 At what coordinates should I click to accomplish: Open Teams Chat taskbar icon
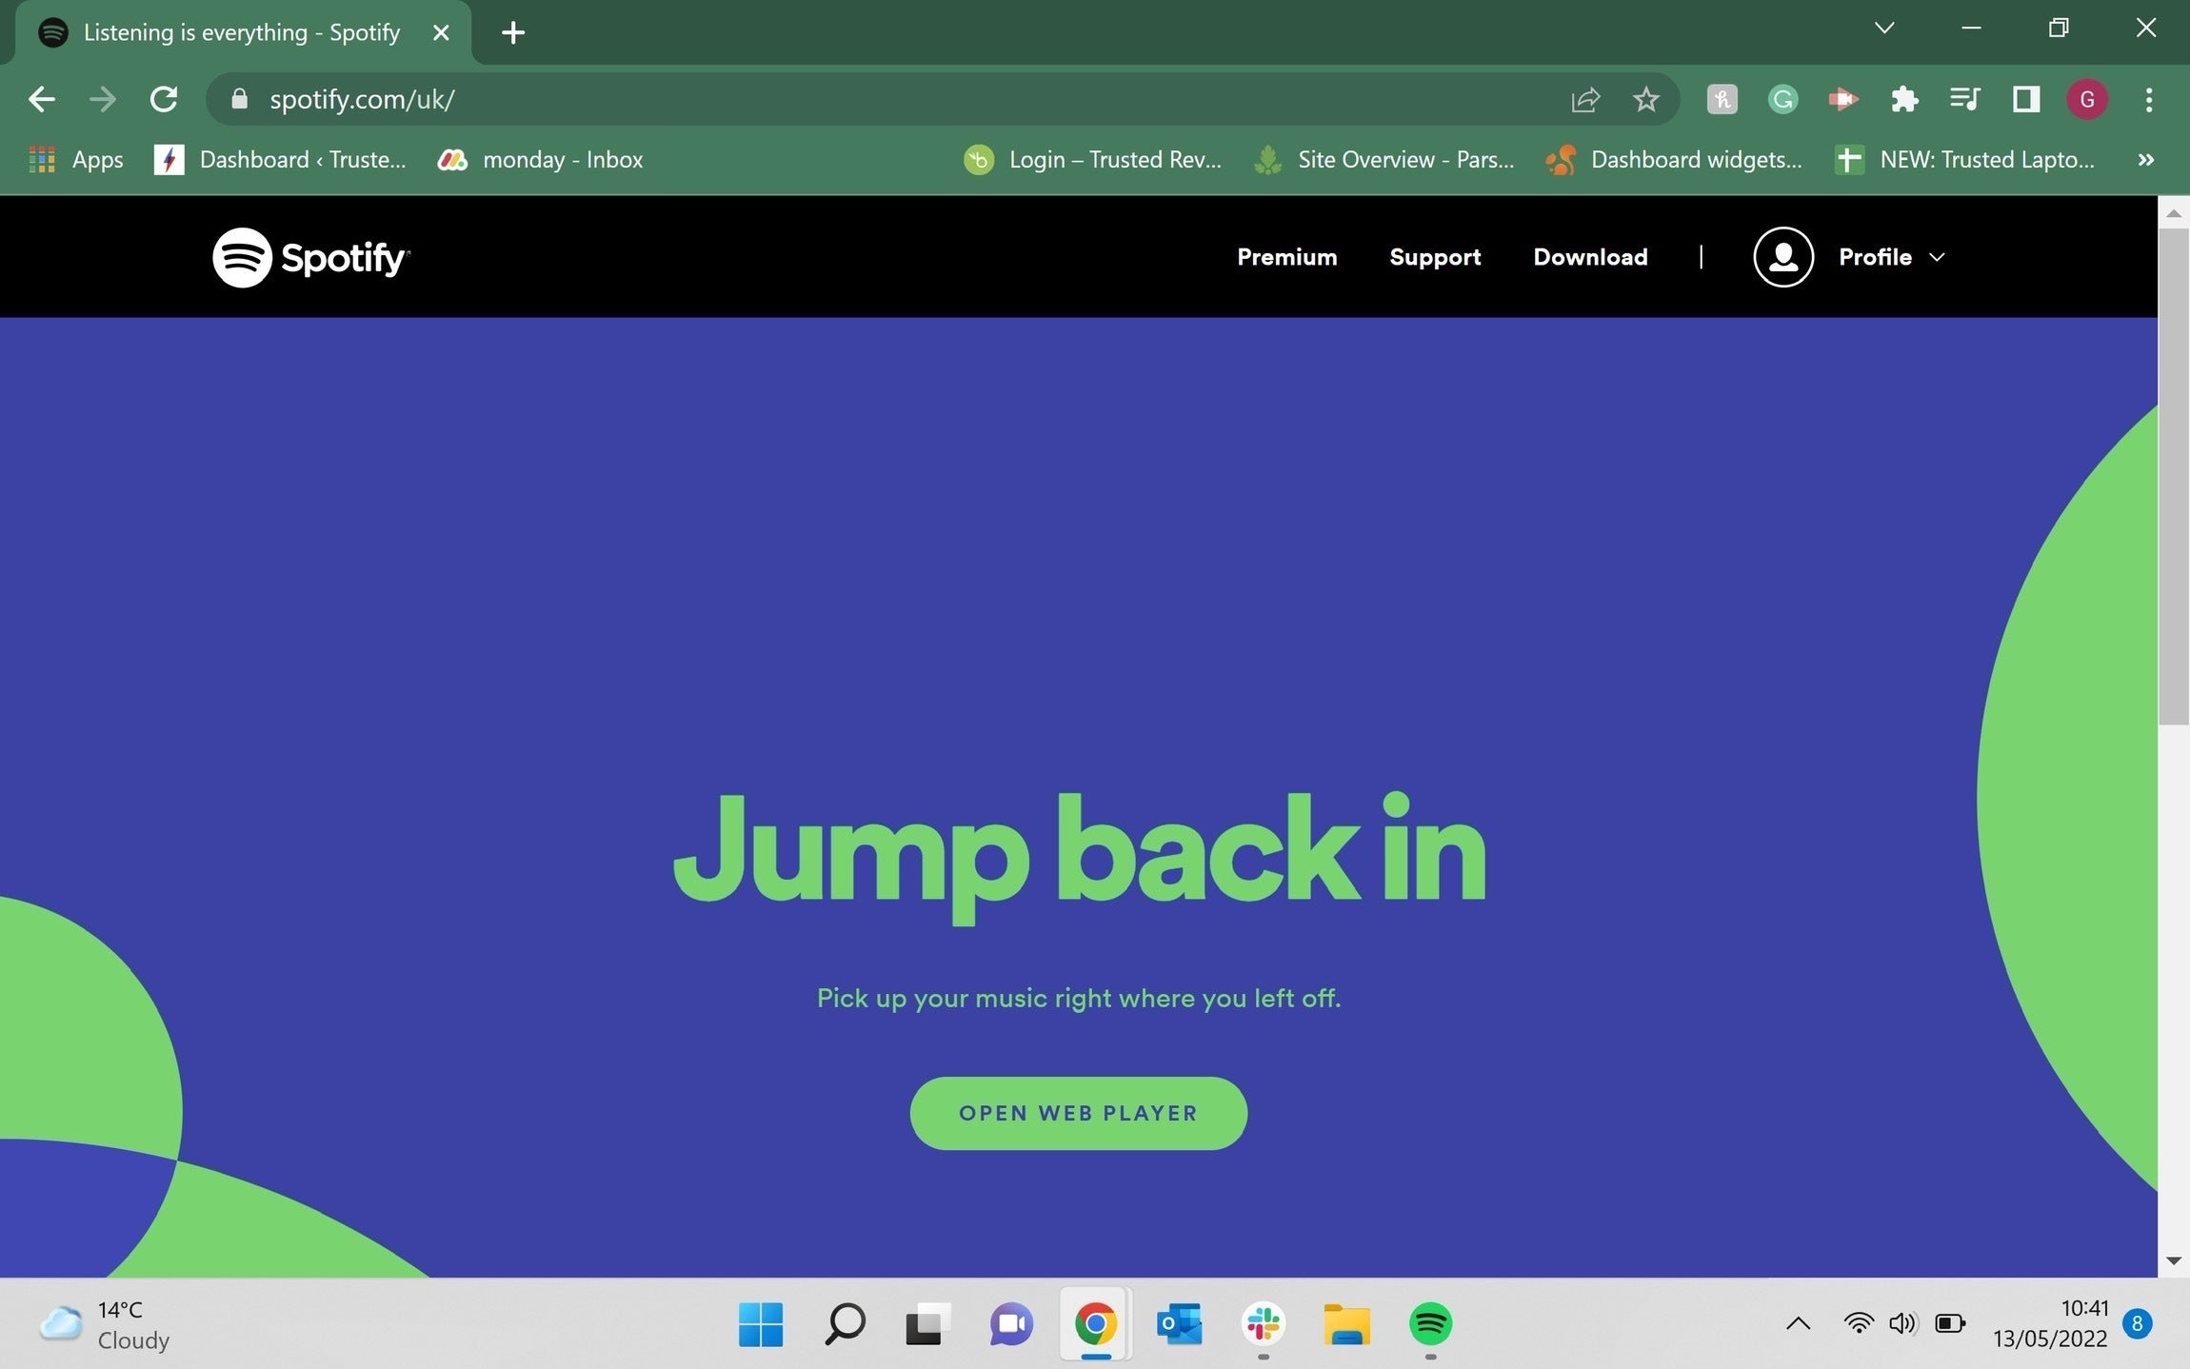click(x=1011, y=1324)
